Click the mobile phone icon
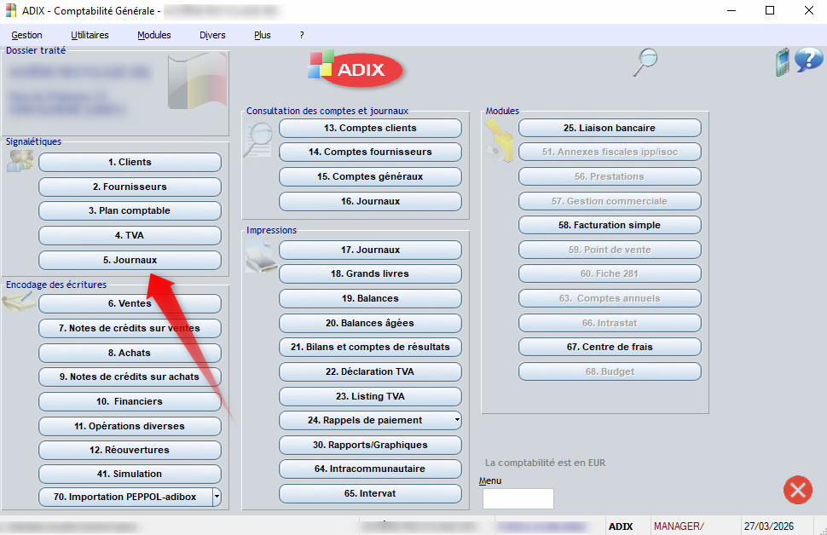827x535 pixels. pyautogui.click(x=782, y=62)
